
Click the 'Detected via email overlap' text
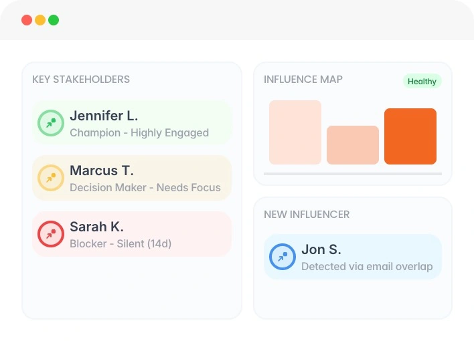(367, 266)
